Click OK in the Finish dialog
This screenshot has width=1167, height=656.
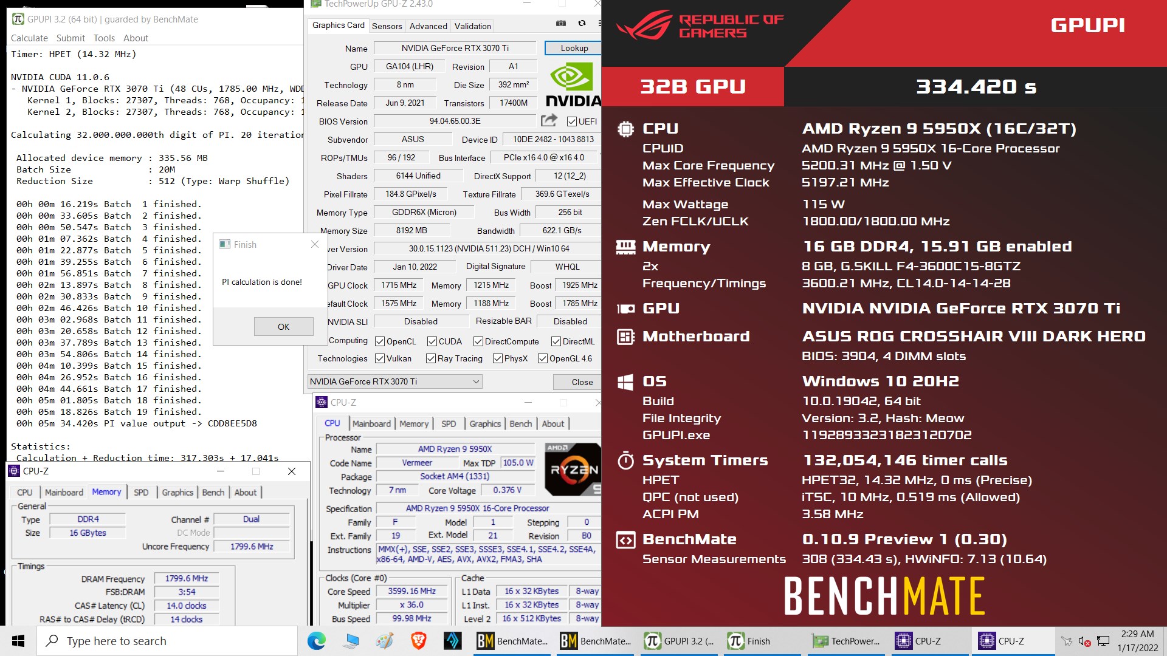tap(283, 327)
